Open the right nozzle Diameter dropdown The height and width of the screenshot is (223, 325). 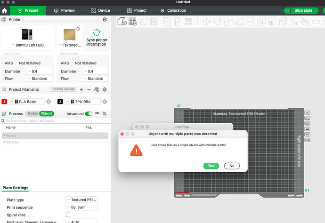[x=95, y=71]
